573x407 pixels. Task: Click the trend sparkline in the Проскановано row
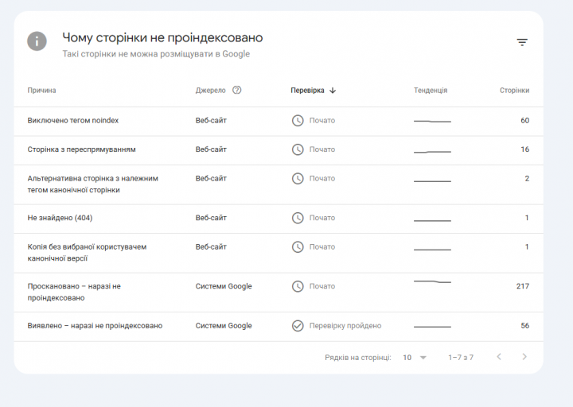point(432,281)
